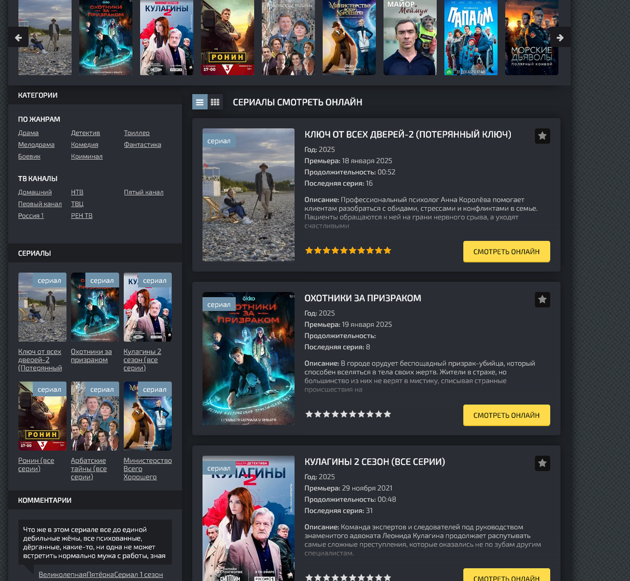Select the НТВ TV channel
Viewport: 630px width, 581px height.
pyautogui.click(x=77, y=192)
